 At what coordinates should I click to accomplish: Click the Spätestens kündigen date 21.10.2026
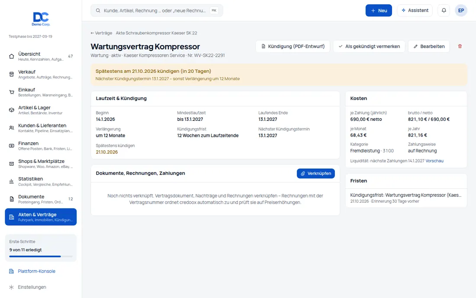(107, 152)
